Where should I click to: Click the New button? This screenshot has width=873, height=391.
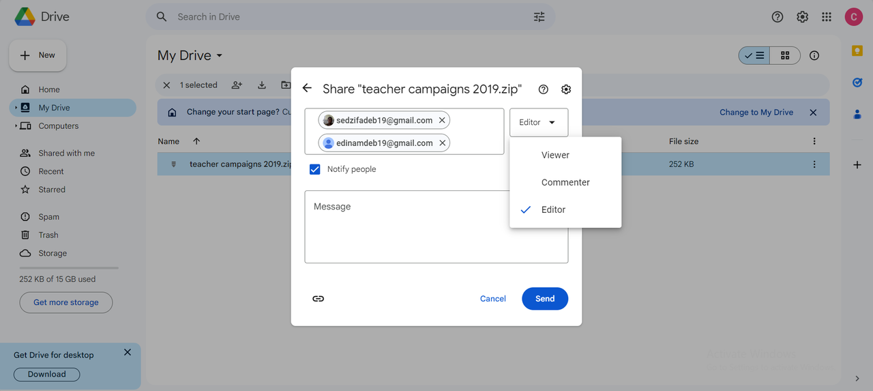tap(38, 55)
